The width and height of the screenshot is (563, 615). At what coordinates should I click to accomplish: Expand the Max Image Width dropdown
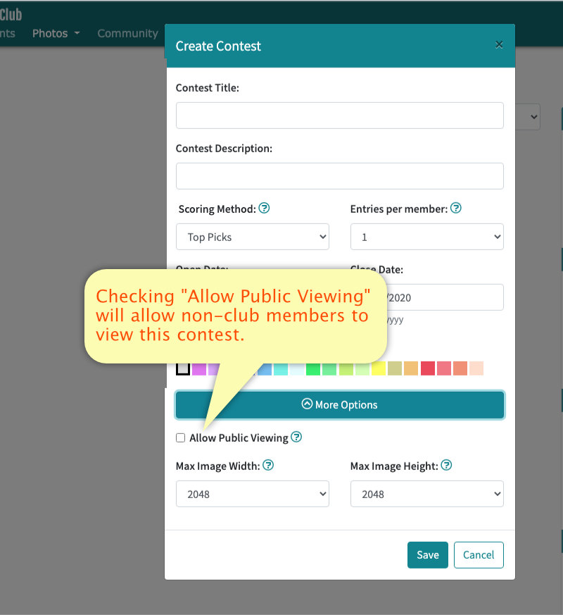coord(252,494)
